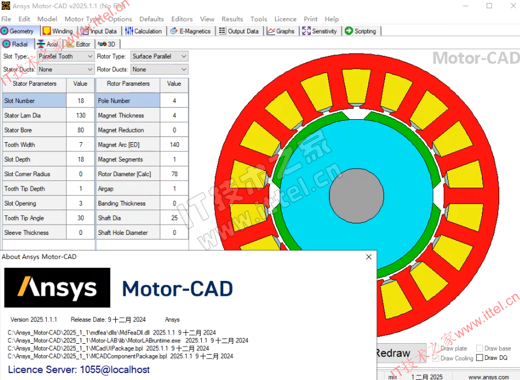The image size is (520, 380).
Task: Edit the Slot Depth value
Action: click(81, 159)
